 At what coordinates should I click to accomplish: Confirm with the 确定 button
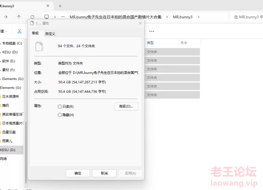[x=78, y=173]
